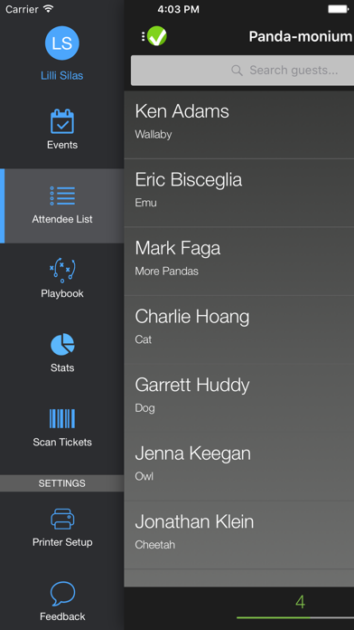The width and height of the screenshot is (354, 630).
Task: Open the Printer Setup printer icon
Action: click(62, 519)
